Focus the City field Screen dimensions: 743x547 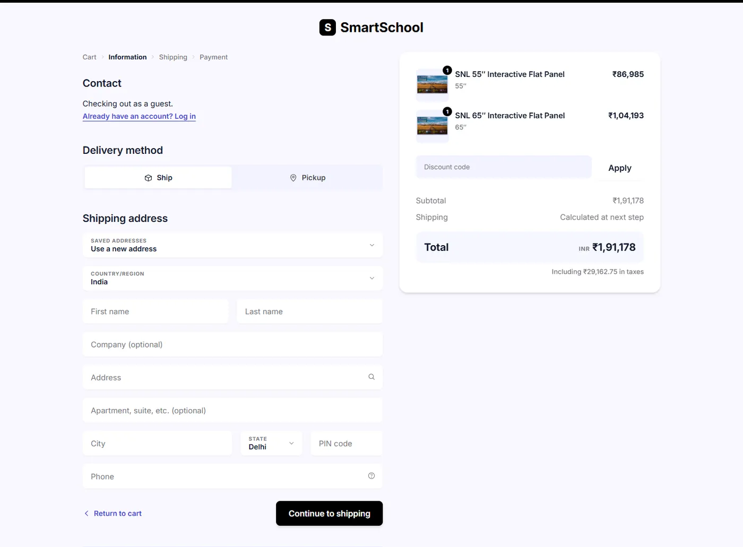[x=157, y=443]
